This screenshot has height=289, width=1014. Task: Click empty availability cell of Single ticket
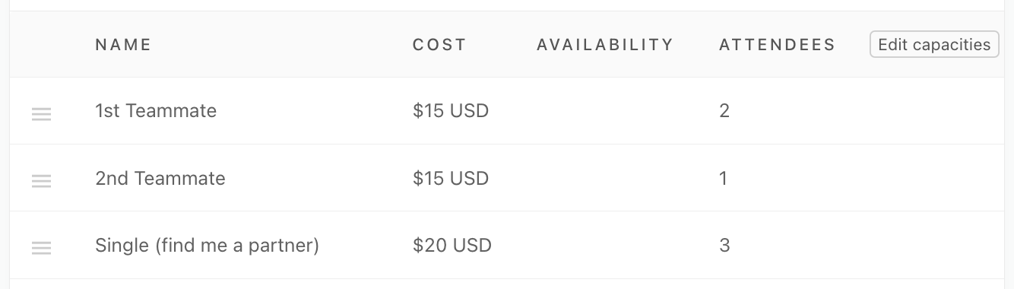coord(605,245)
